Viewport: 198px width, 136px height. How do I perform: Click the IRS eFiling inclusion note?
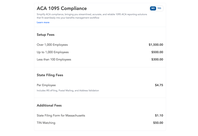tap(68, 90)
